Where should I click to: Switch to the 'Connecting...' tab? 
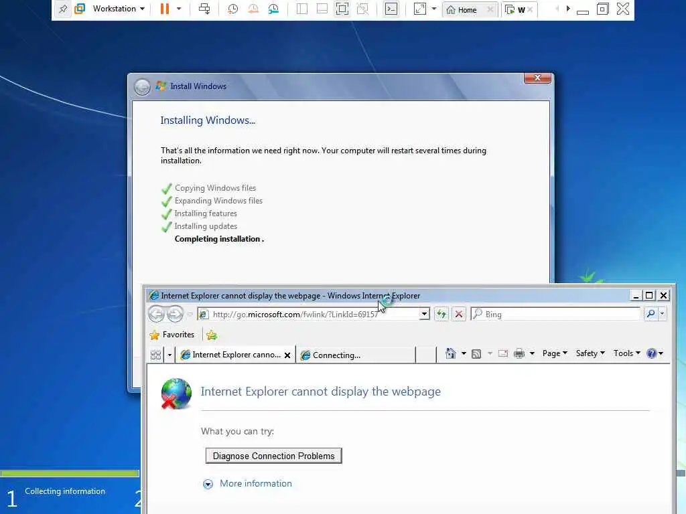[356, 355]
